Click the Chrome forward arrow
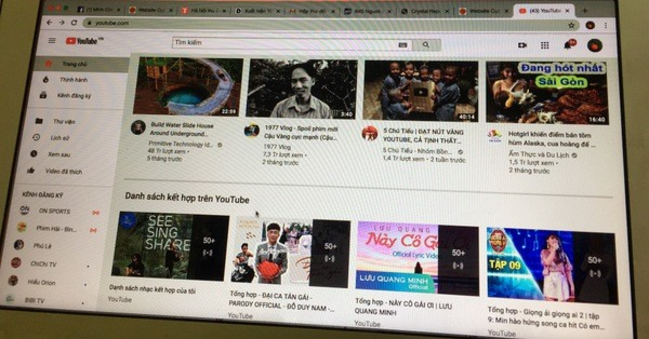649x339 pixels. (62, 22)
